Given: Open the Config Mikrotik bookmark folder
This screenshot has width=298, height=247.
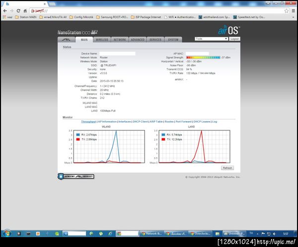Looking at the screenshot, I should (x=81, y=17).
